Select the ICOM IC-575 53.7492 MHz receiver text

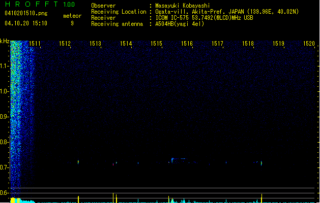pyautogui.click(x=204, y=18)
